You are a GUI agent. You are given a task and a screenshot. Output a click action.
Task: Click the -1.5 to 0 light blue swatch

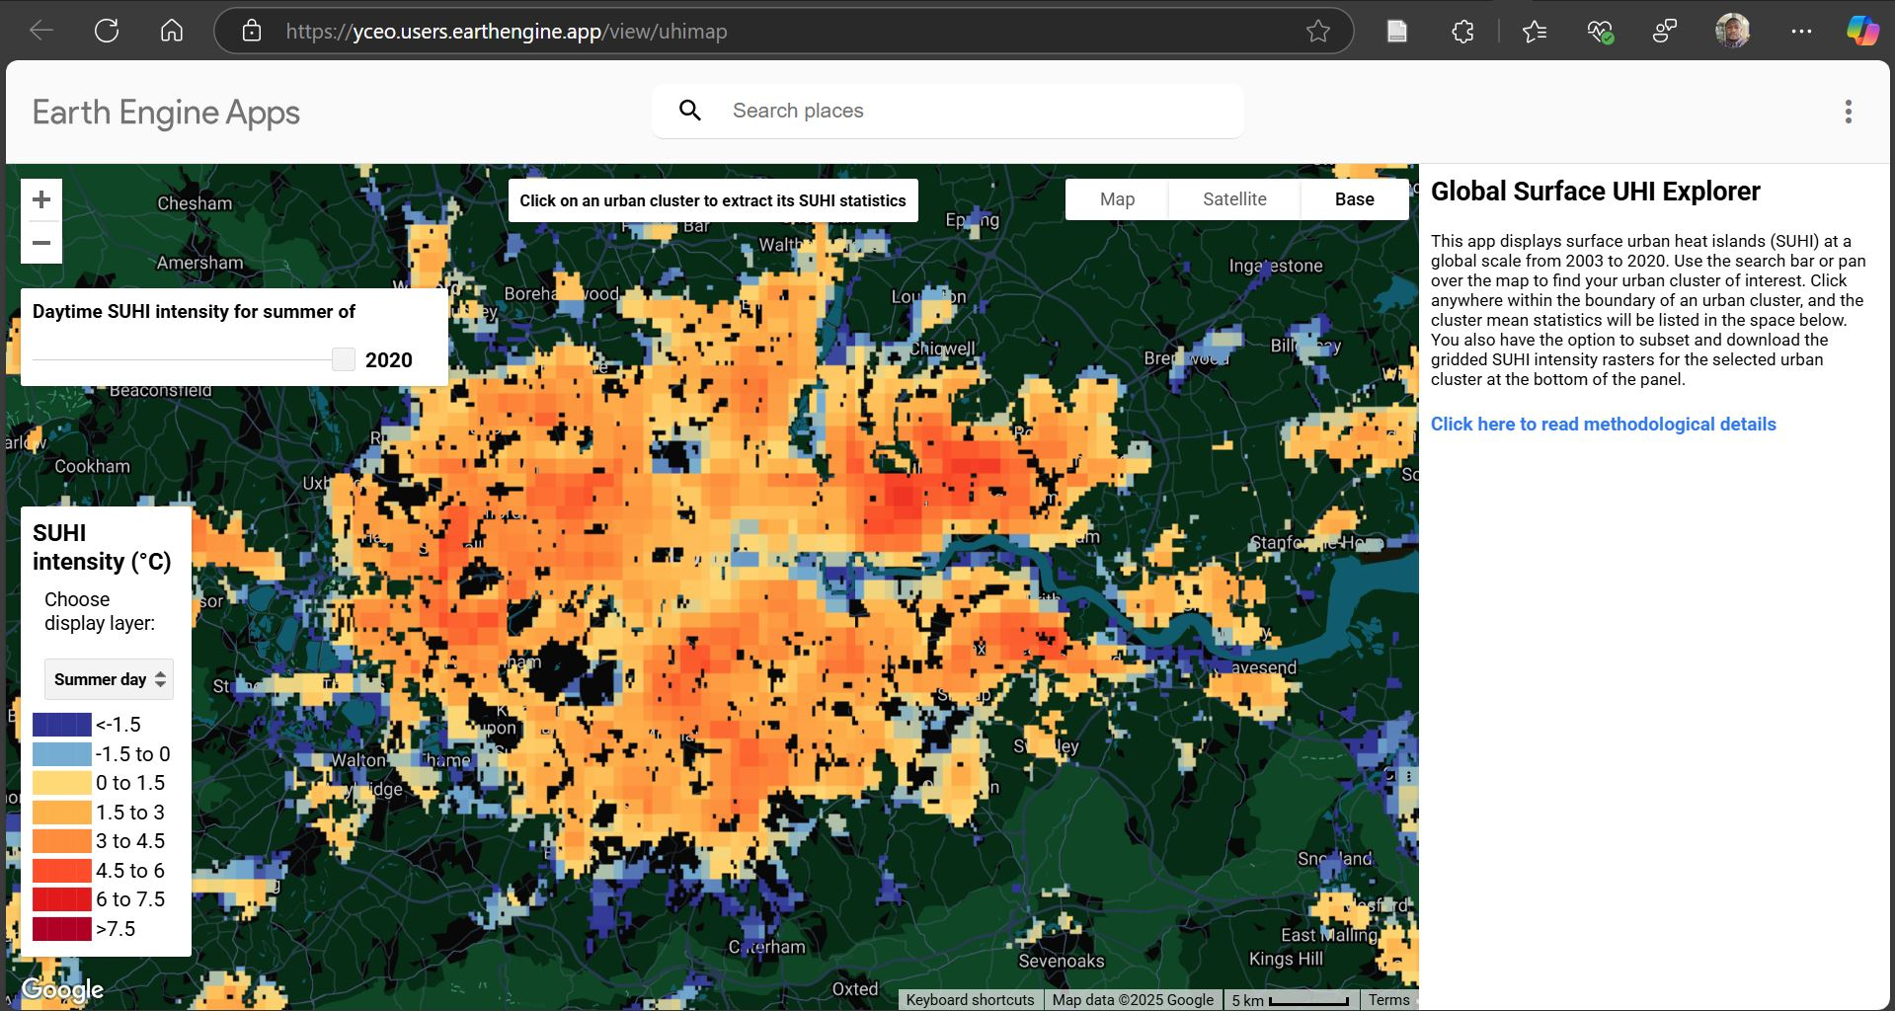[62, 754]
